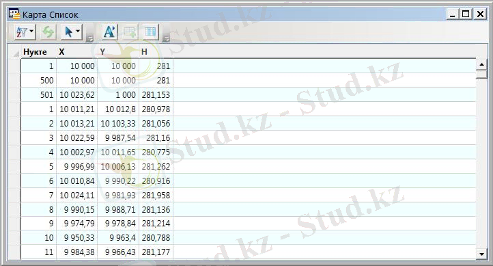The height and width of the screenshot is (266, 493).
Task: Select the point number cell 501
Action: tap(39, 95)
